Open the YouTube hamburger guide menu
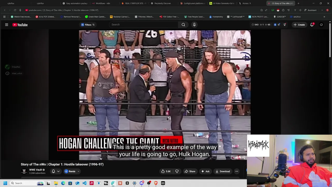Screen dimensions: 332x187 pos(6,25)
